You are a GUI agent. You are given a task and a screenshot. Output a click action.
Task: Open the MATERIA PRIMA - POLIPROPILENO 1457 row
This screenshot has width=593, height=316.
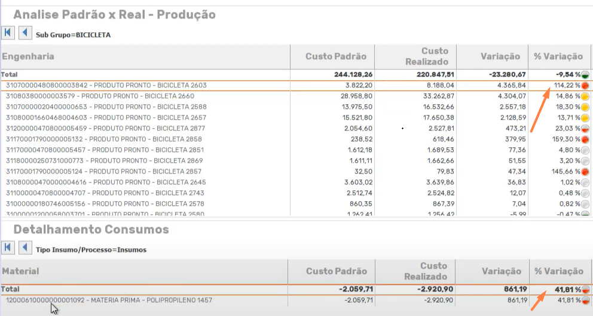click(x=109, y=300)
